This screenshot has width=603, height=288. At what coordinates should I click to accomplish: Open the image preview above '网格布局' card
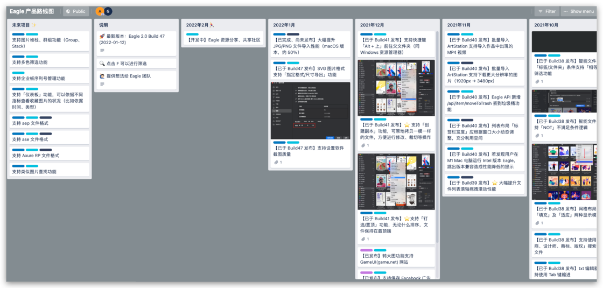pos(564,172)
